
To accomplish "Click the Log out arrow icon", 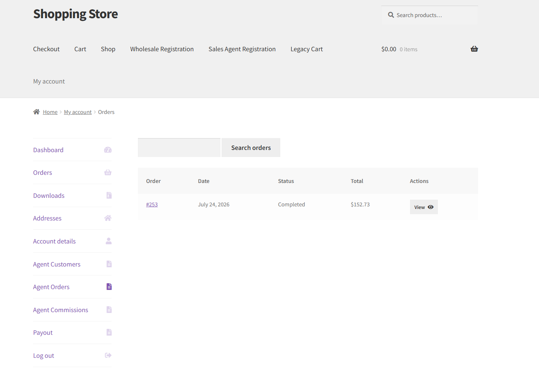I will coord(108,355).
